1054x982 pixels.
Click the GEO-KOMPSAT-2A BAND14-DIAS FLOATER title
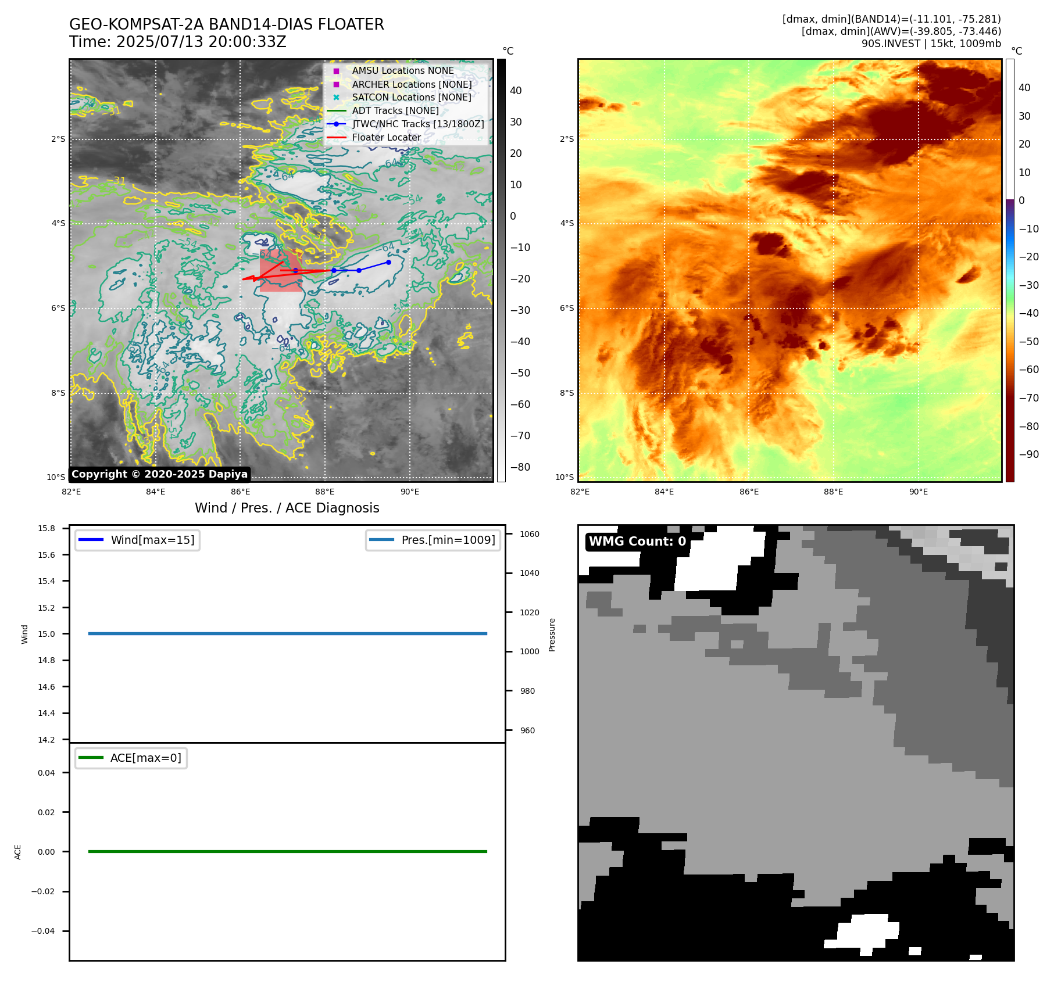pos(227,24)
